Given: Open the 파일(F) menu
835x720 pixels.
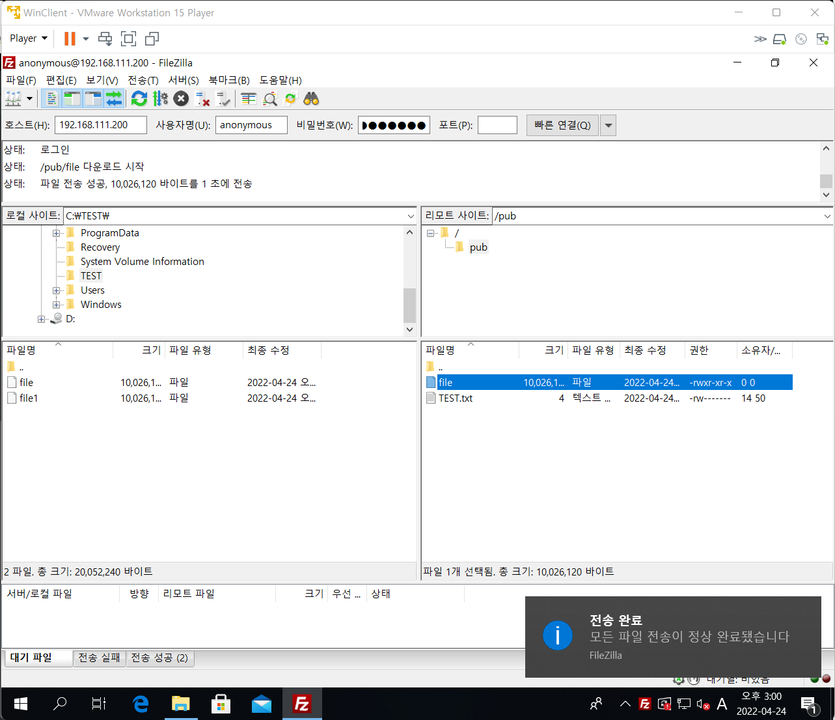Looking at the screenshot, I should pyautogui.click(x=21, y=80).
